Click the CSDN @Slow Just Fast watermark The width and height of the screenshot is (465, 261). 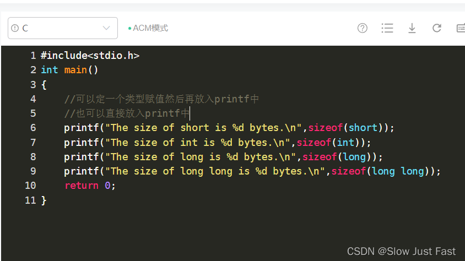point(401,251)
